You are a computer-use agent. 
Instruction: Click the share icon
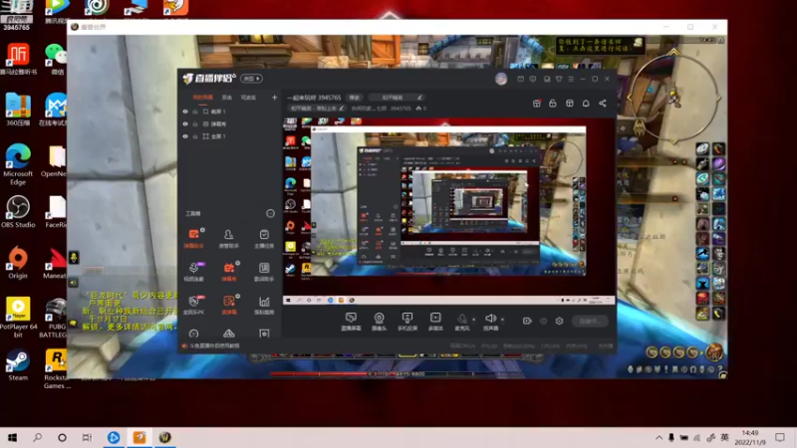click(603, 104)
